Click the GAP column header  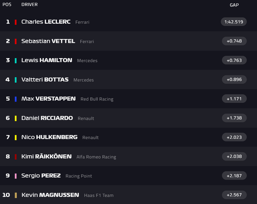click(234, 5)
